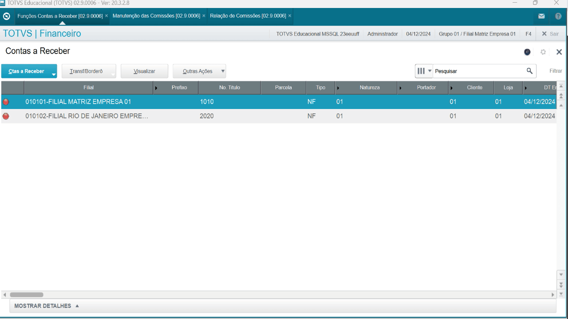Click the magnifier search icon

click(x=529, y=71)
